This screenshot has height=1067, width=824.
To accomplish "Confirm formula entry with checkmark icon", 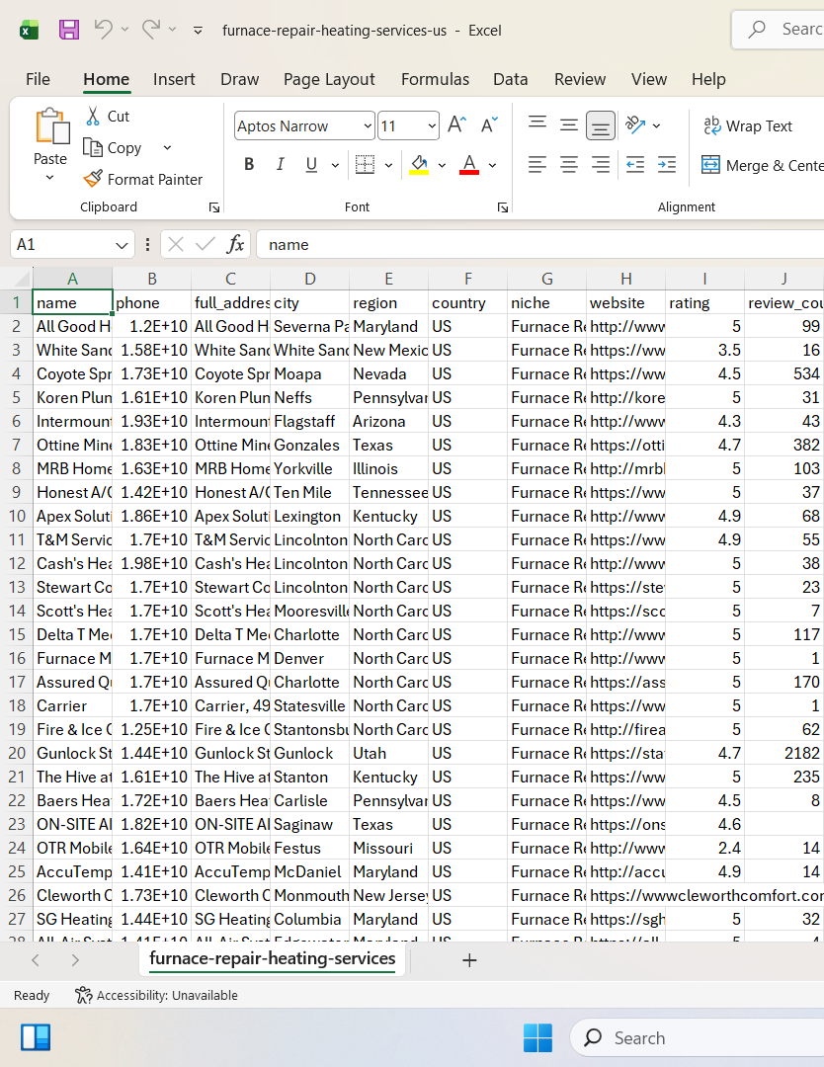I will coord(205,244).
